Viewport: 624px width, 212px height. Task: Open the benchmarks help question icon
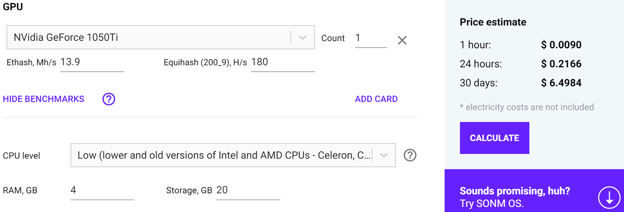109,99
